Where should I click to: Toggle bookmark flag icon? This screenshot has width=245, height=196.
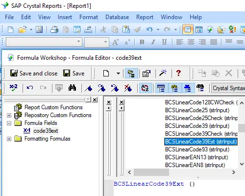tap(89, 88)
